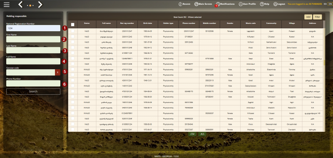Focus the First Name field

point(33,39)
